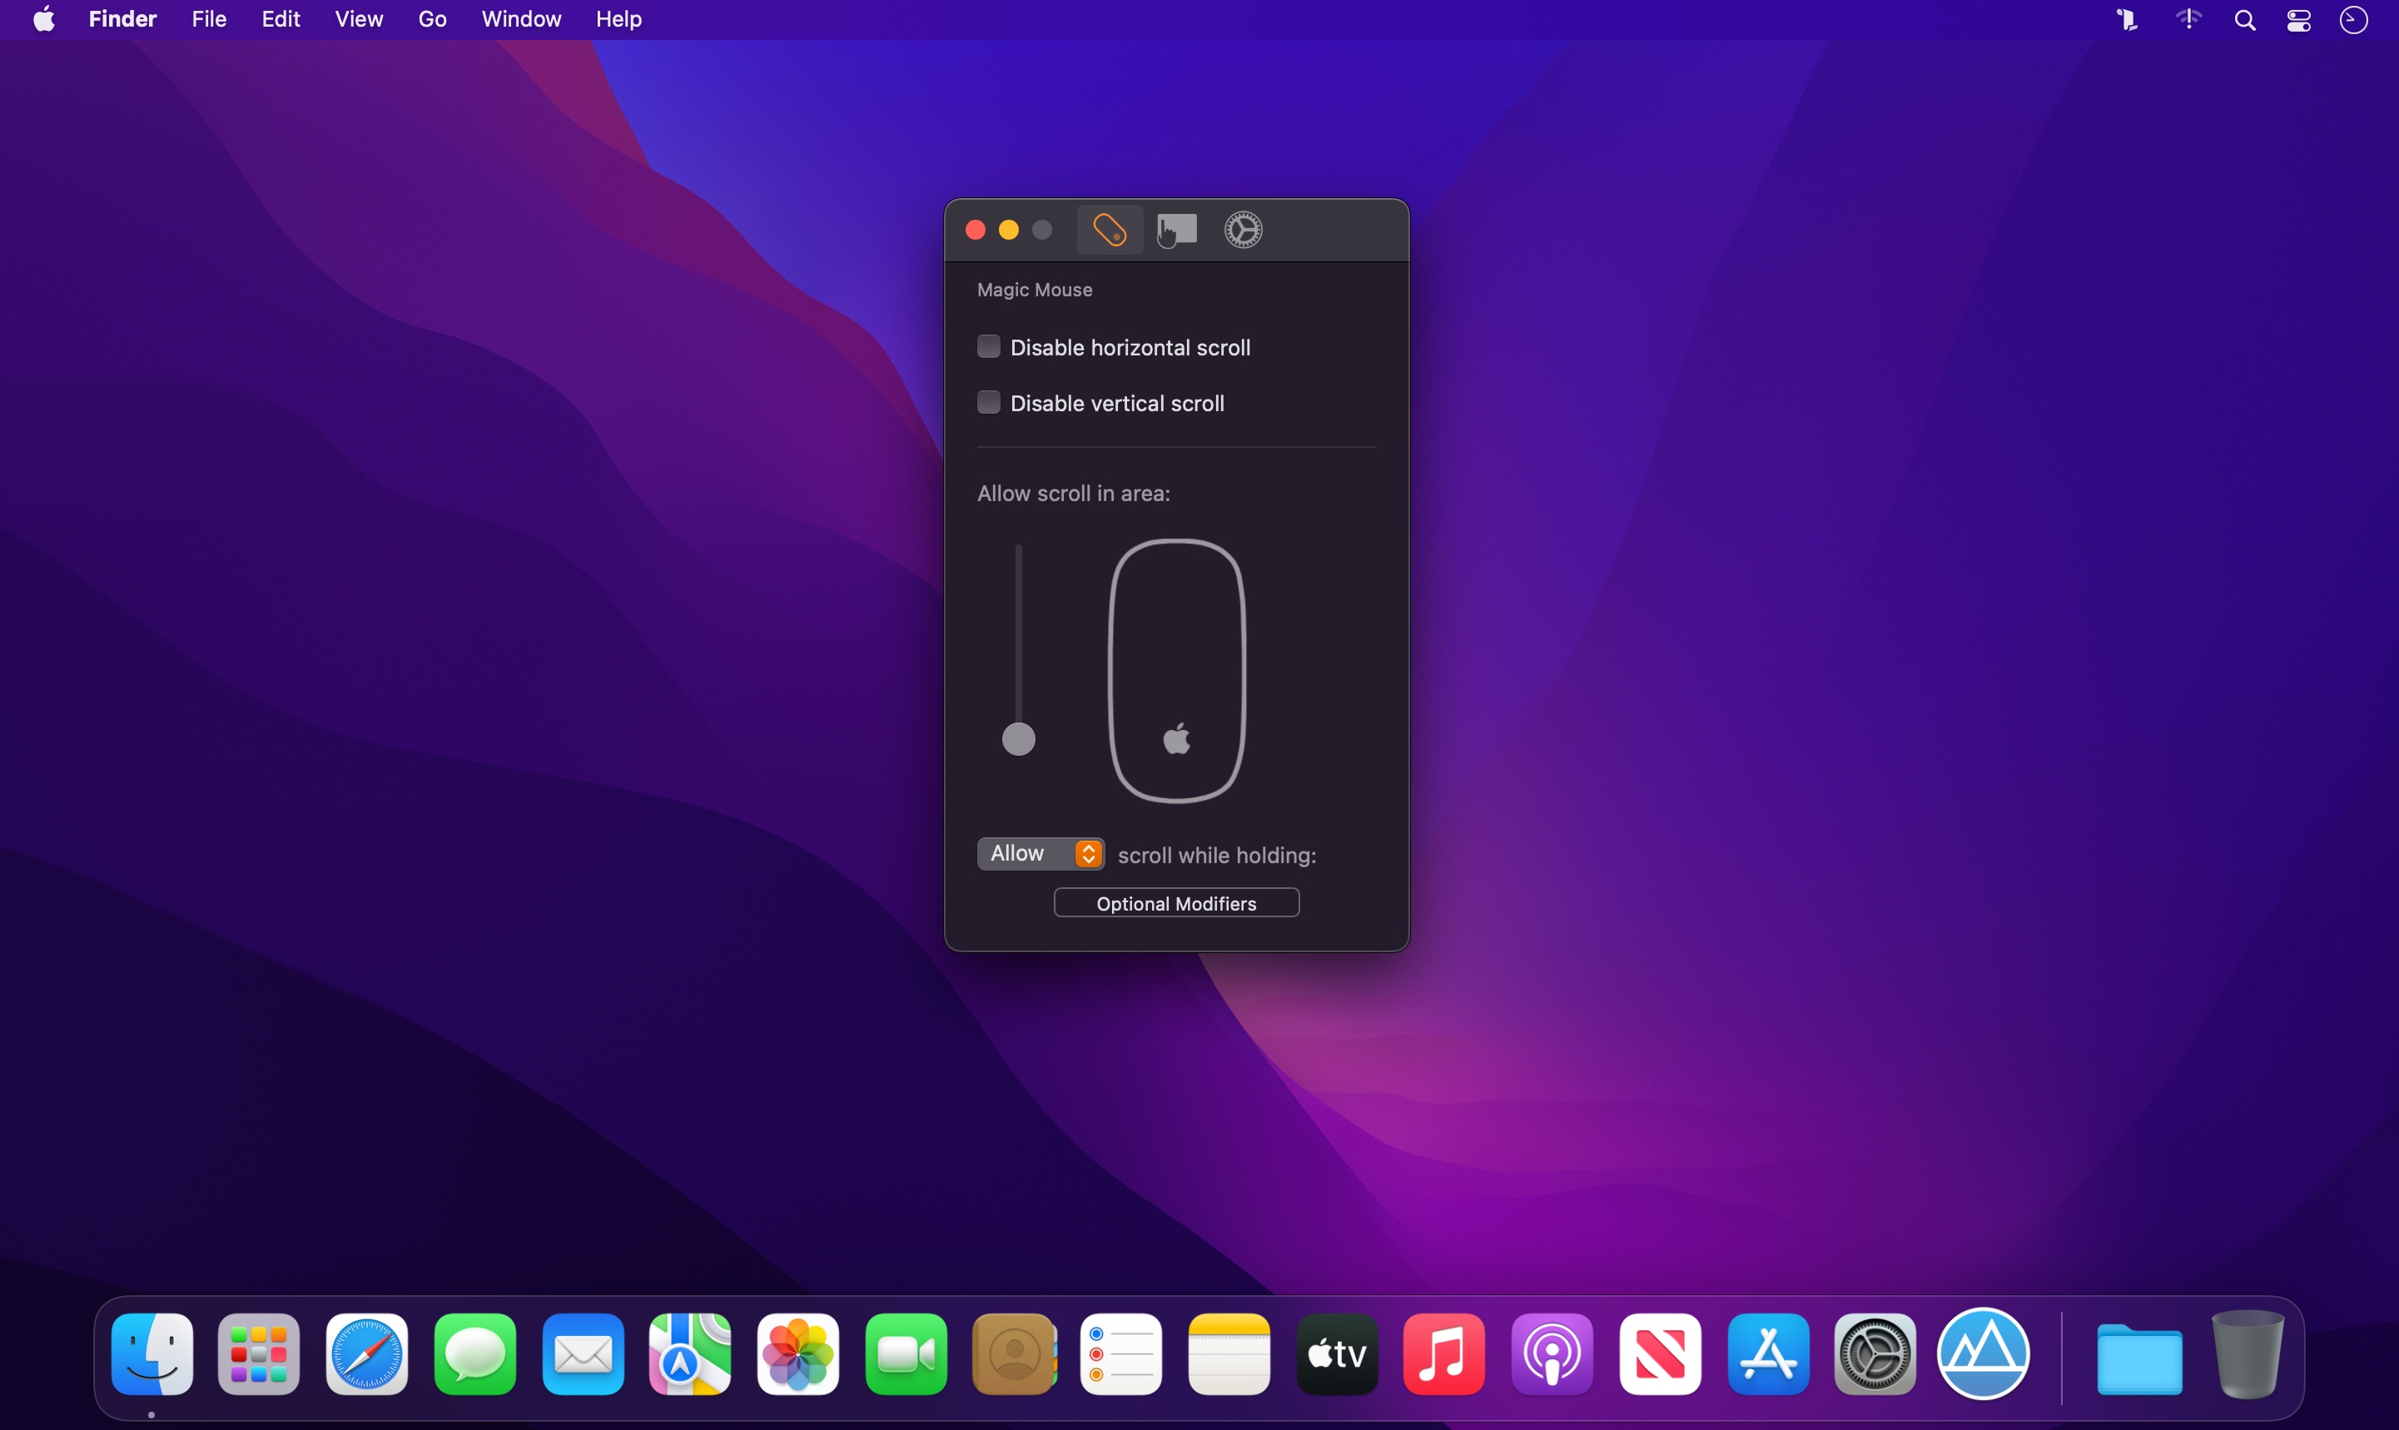Click the "Magic Mouse" heading text

[1035, 290]
